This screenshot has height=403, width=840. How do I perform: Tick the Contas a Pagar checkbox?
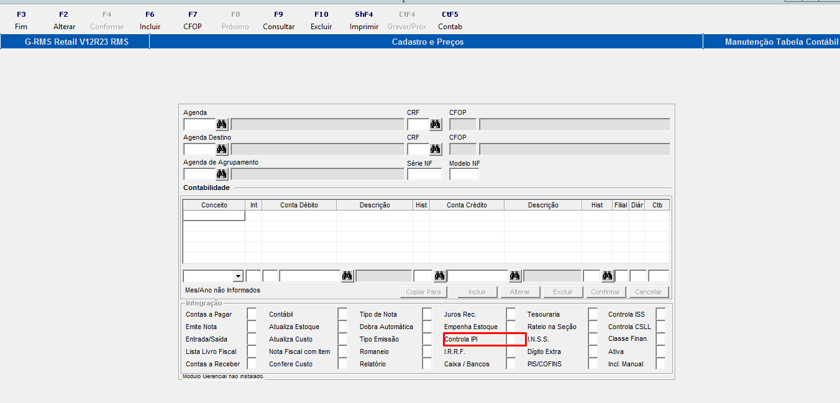pos(252,314)
